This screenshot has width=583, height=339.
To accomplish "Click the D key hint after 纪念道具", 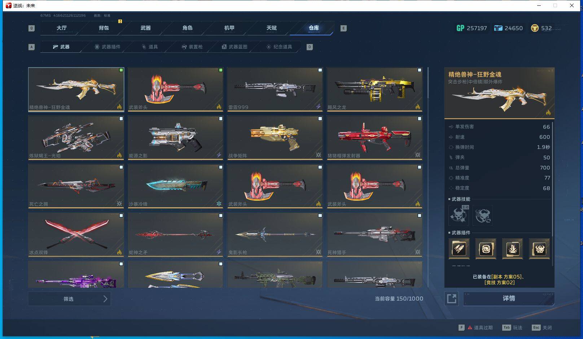I will (x=310, y=47).
